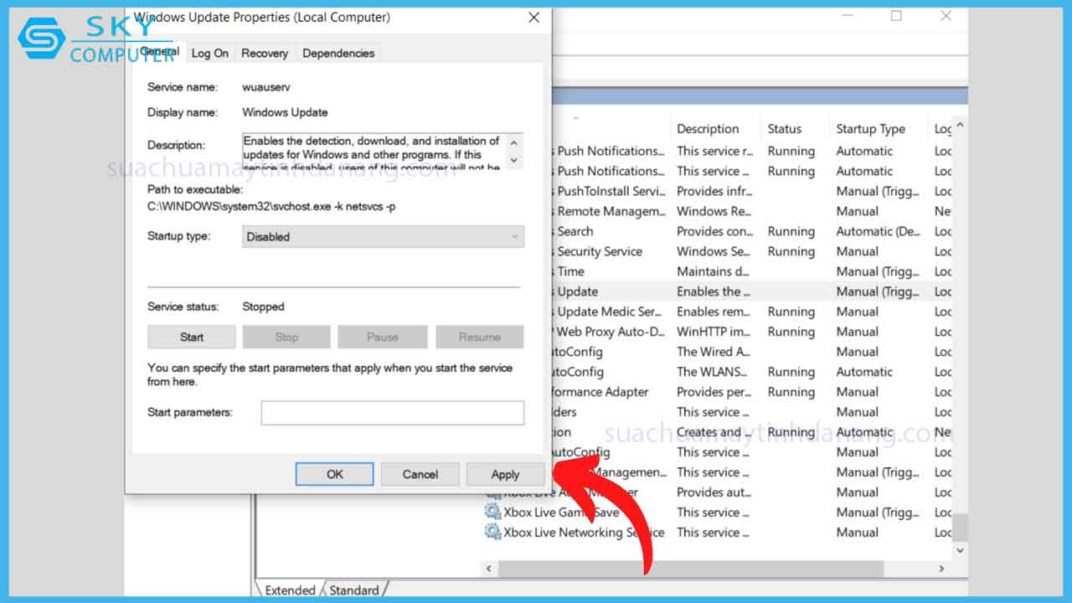Image resolution: width=1072 pixels, height=603 pixels.
Task: Click the greyed-out Pause button
Action: [x=383, y=337]
